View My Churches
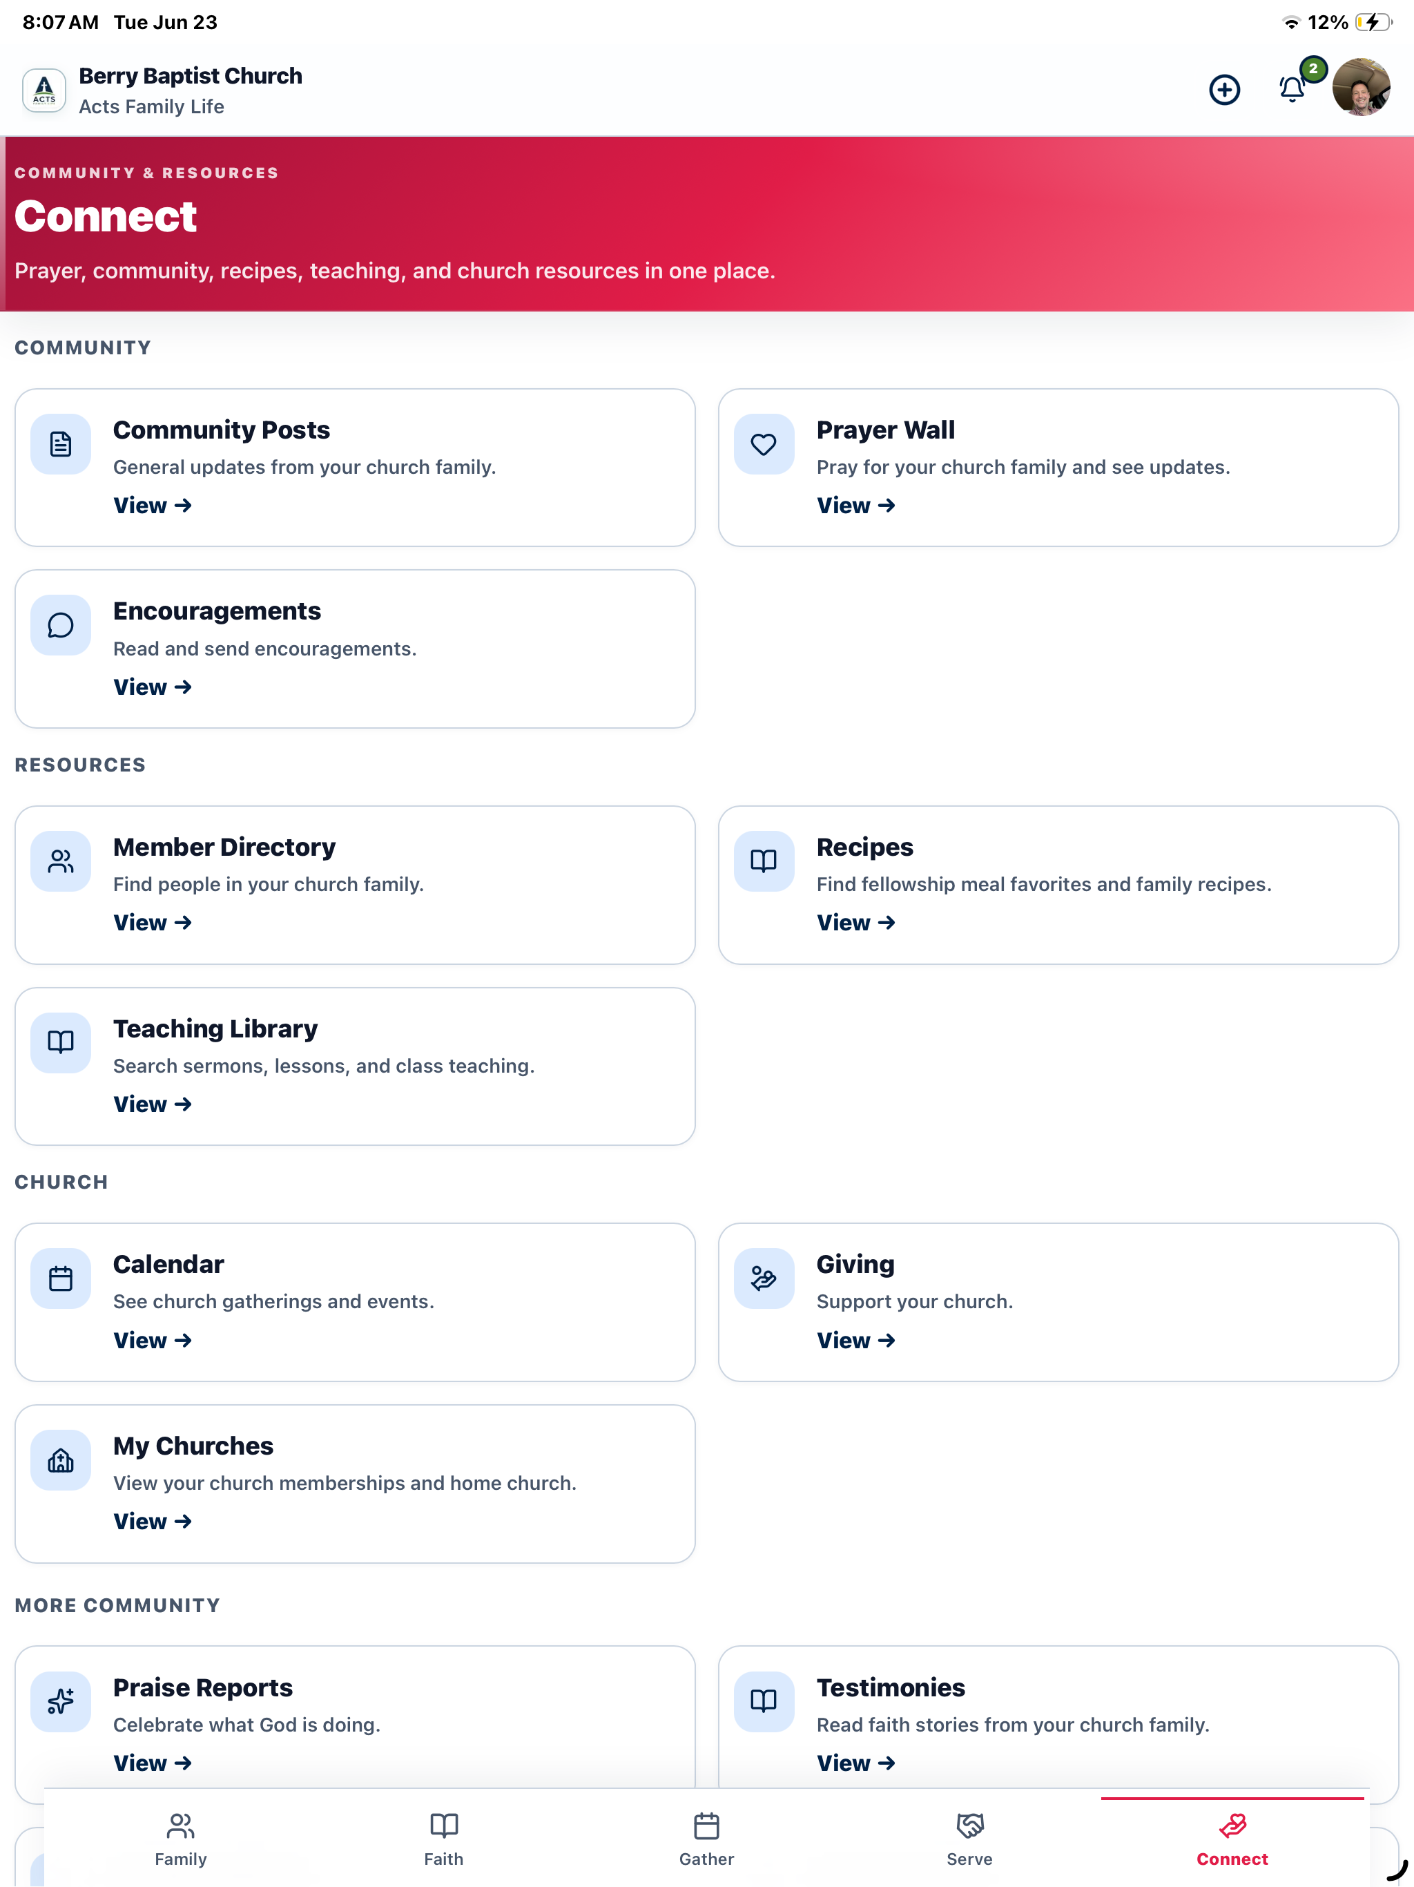Screen dimensions: 1414x1887 pos(153,1521)
